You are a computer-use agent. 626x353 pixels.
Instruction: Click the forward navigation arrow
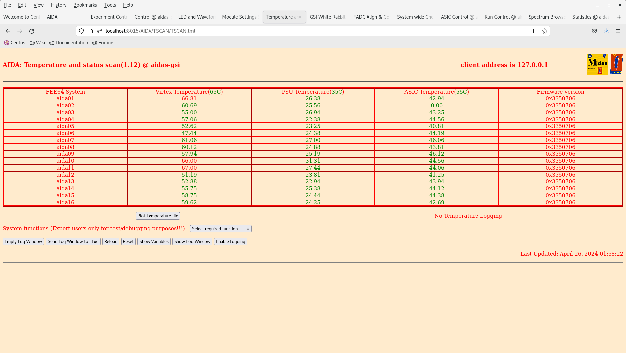click(20, 31)
